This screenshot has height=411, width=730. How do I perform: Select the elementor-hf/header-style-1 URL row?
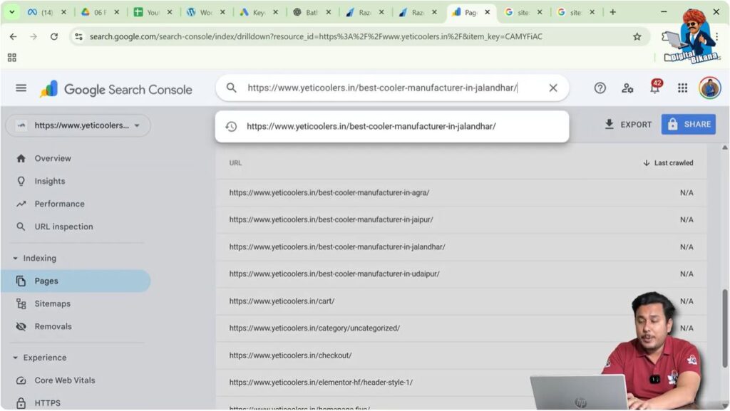tap(461, 383)
